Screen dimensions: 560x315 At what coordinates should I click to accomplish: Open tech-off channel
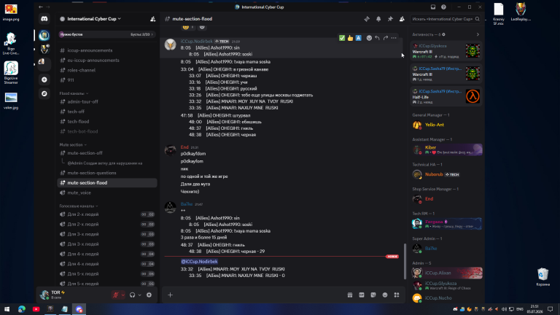click(106, 112)
